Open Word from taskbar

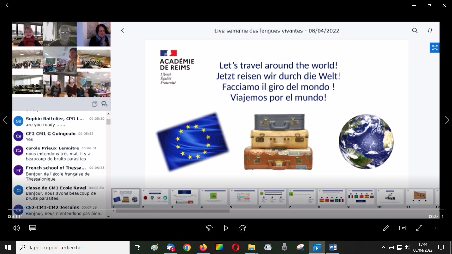tap(333, 247)
